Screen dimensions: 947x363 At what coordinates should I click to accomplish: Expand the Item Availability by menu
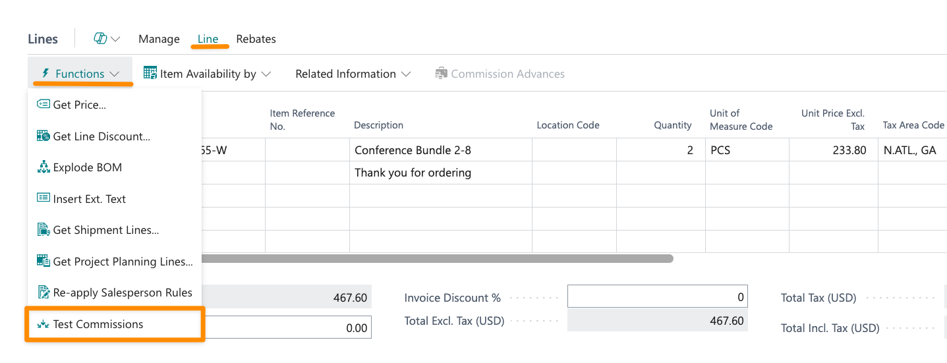tap(207, 74)
